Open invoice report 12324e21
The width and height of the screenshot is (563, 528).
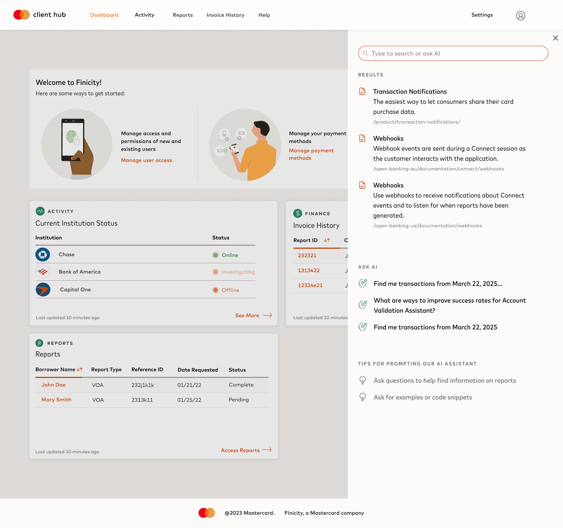310,285
